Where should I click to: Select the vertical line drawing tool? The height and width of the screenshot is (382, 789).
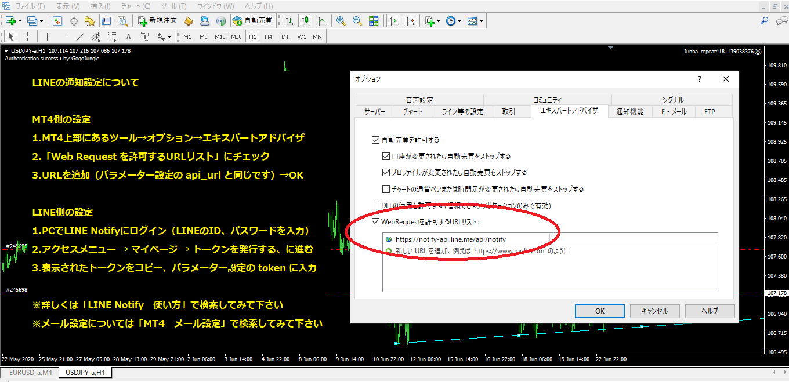(x=46, y=37)
